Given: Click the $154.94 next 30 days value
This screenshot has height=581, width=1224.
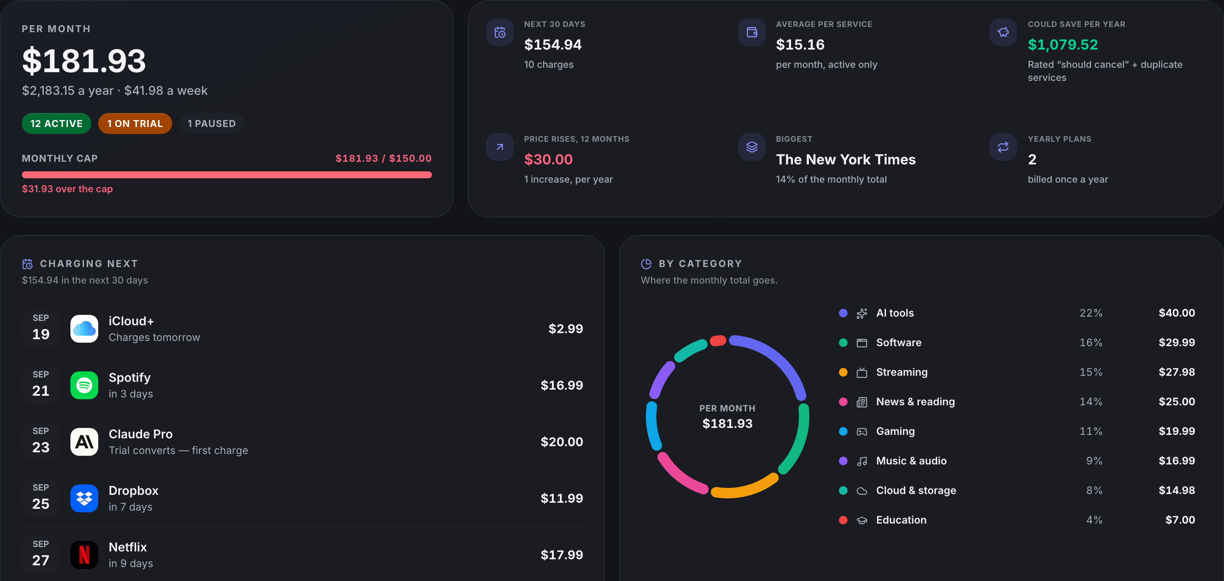Looking at the screenshot, I should pyautogui.click(x=552, y=45).
